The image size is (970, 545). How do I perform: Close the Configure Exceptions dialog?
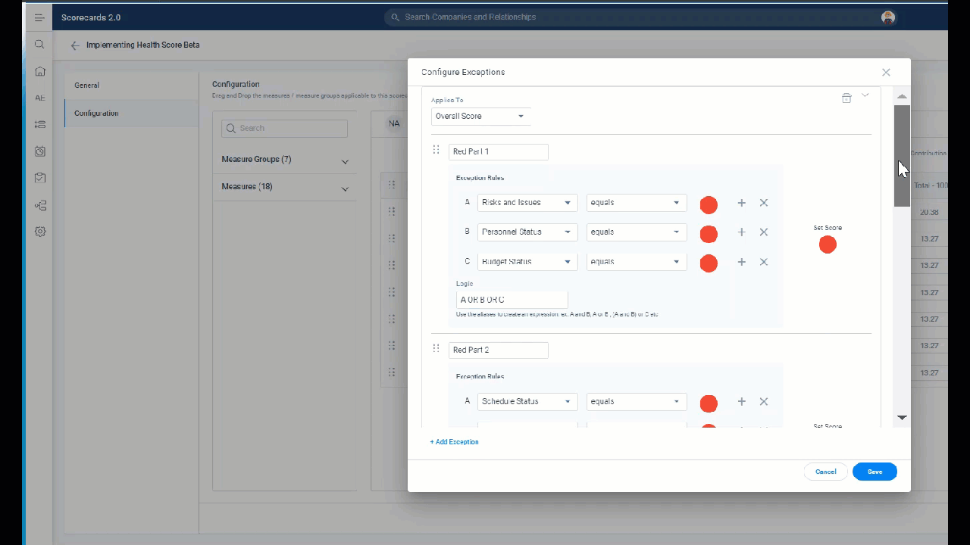[886, 73]
